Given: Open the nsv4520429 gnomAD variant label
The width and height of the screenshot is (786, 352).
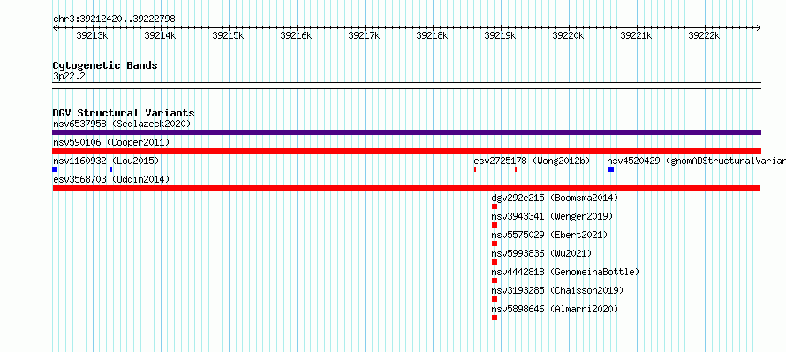Looking at the screenshot, I should point(696,161).
